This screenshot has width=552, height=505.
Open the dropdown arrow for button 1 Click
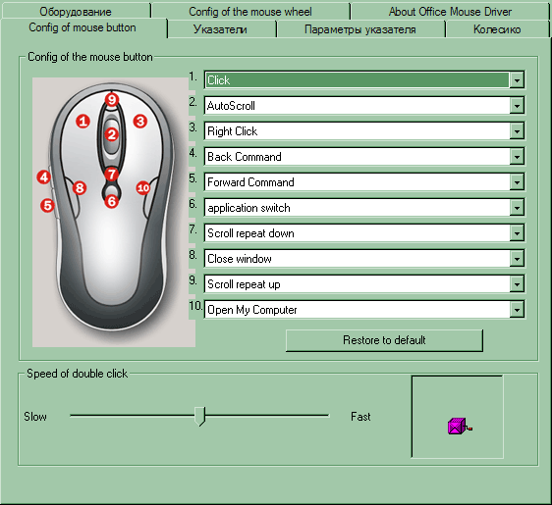[517, 80]
